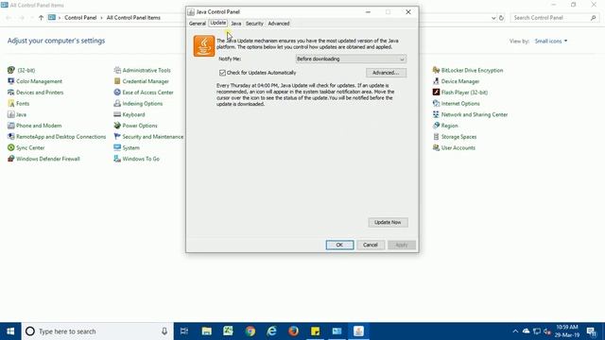Click Control Panel in the address breadcrumb

pos(80,18)
